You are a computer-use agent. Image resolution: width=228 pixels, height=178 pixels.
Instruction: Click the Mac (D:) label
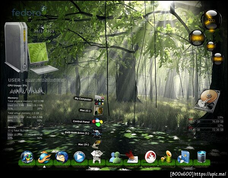coord(84,145)
